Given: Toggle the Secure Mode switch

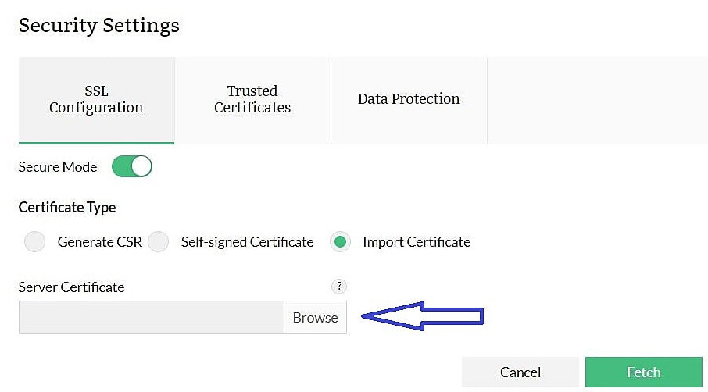Looking at the screenshot, I should pos(131,166).
